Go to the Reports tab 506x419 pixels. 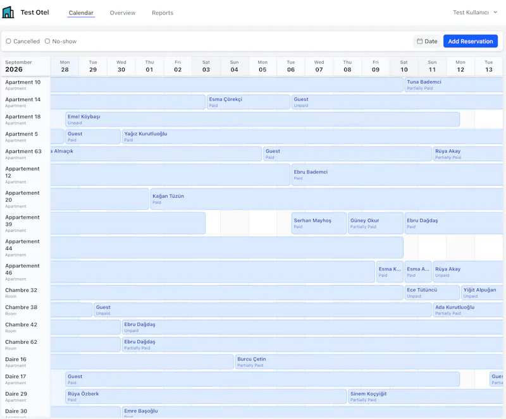pyautogui.click(x=163, y=13)
